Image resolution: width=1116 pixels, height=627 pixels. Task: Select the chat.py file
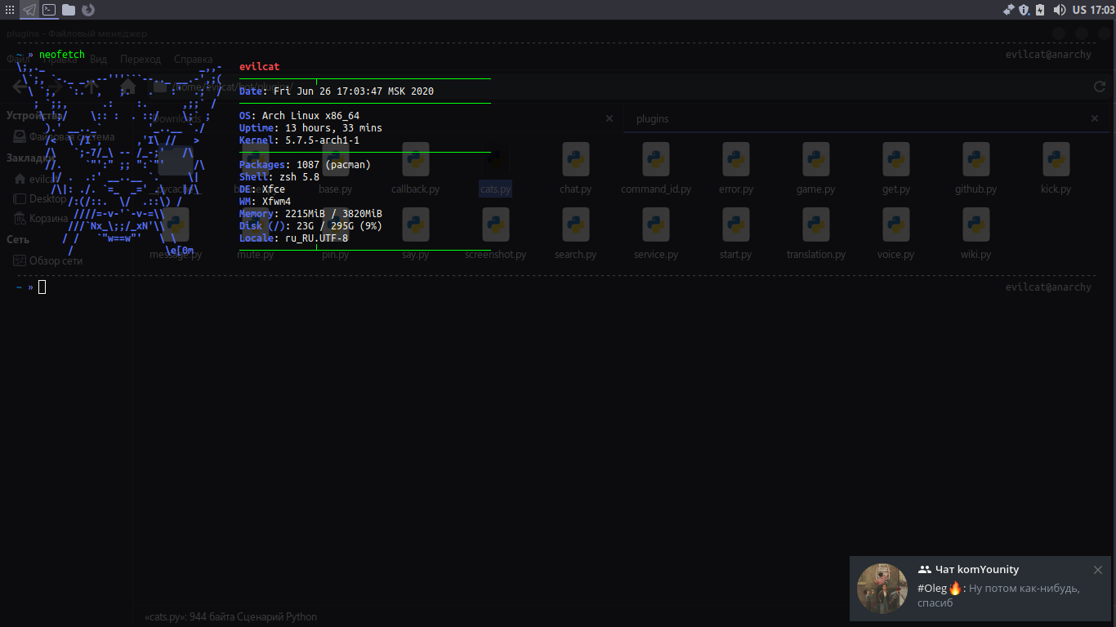(x=575, y=169)
